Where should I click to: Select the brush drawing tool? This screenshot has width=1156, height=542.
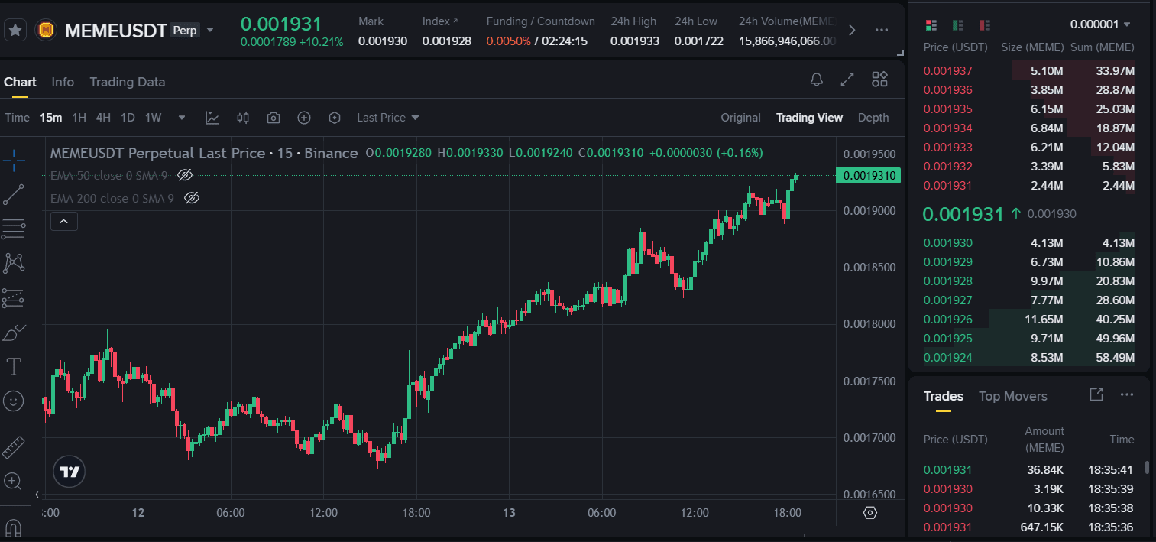click(x=14, y=333)
